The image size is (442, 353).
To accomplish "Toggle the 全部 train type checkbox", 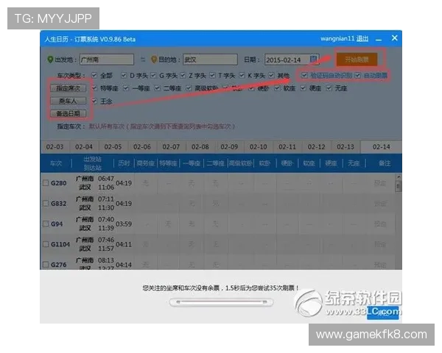I will tap(94, 75).
